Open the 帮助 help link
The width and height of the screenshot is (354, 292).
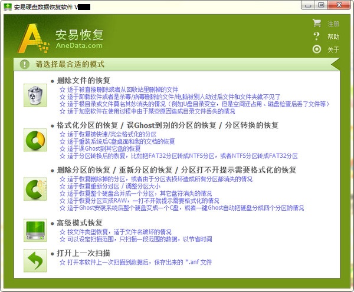click(x=333, y=36)
